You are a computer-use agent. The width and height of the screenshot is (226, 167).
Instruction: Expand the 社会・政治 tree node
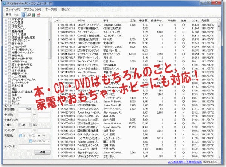6,26
